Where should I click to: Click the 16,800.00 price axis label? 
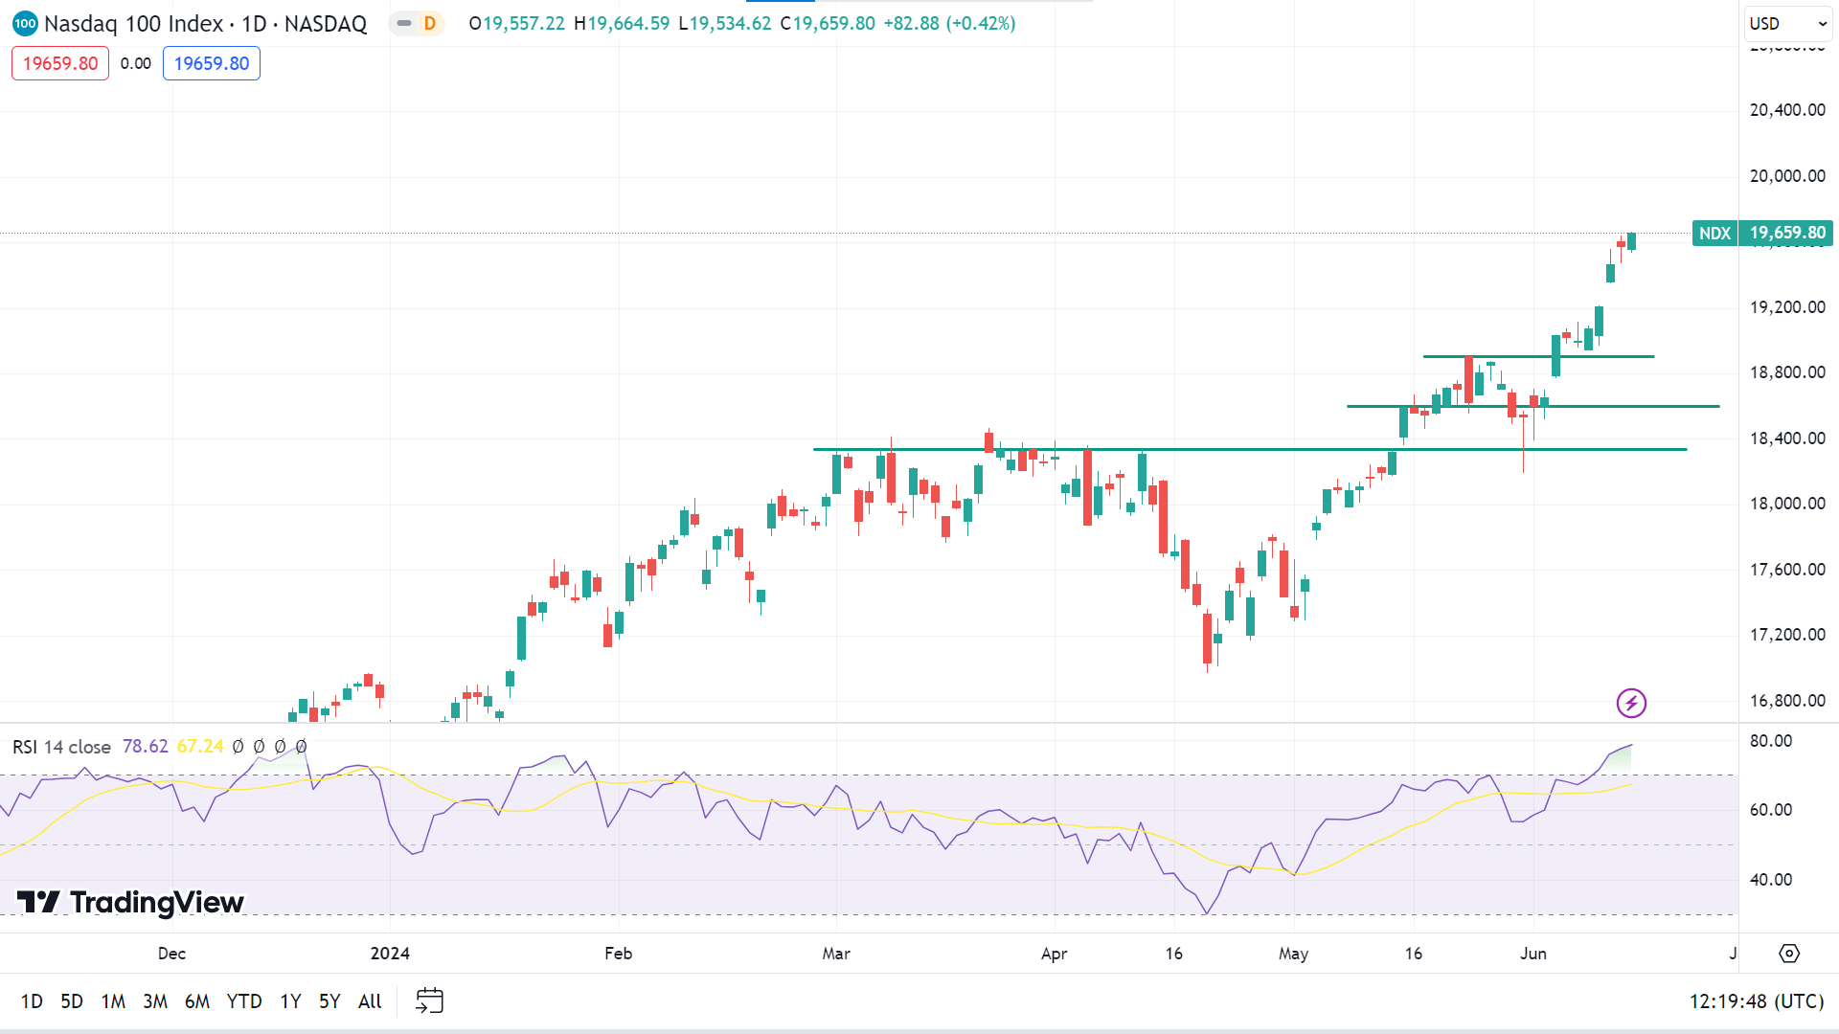[1787, 701]
